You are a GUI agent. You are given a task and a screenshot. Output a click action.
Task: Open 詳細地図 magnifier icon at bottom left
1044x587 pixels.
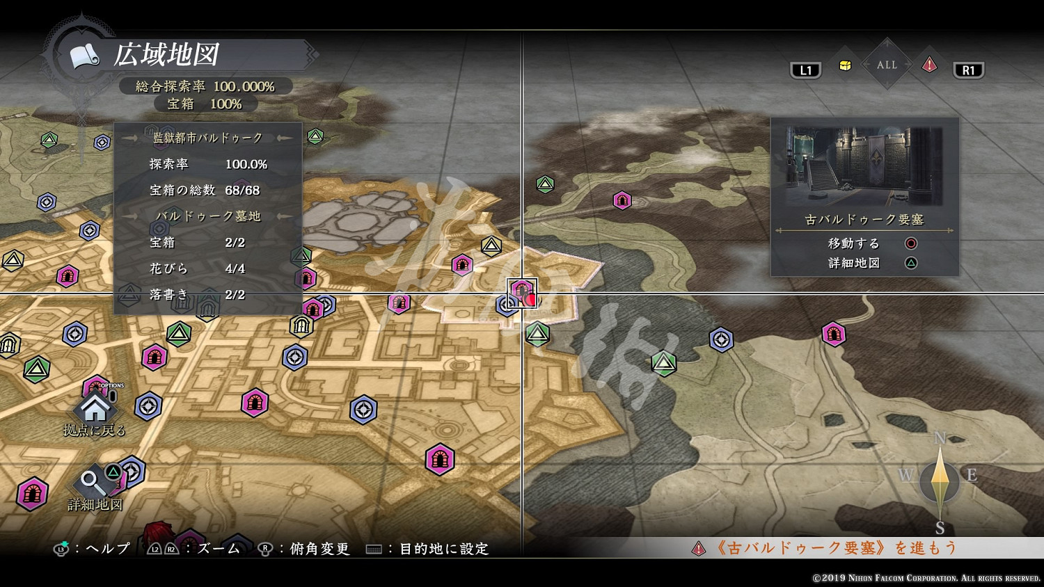90,481
